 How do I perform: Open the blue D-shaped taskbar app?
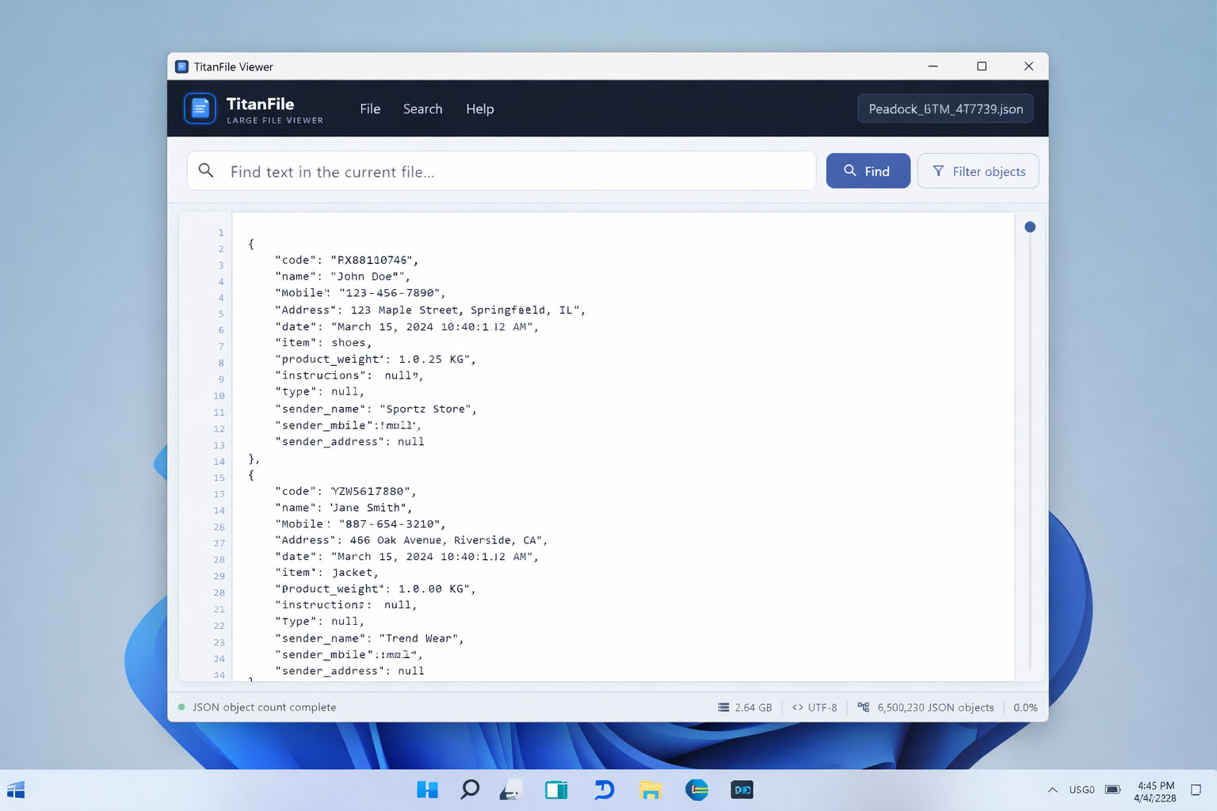click(604, 790)
